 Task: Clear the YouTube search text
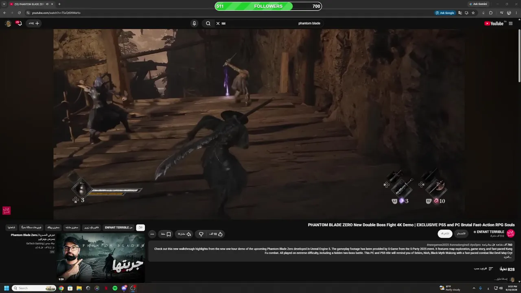coord(218,23)
